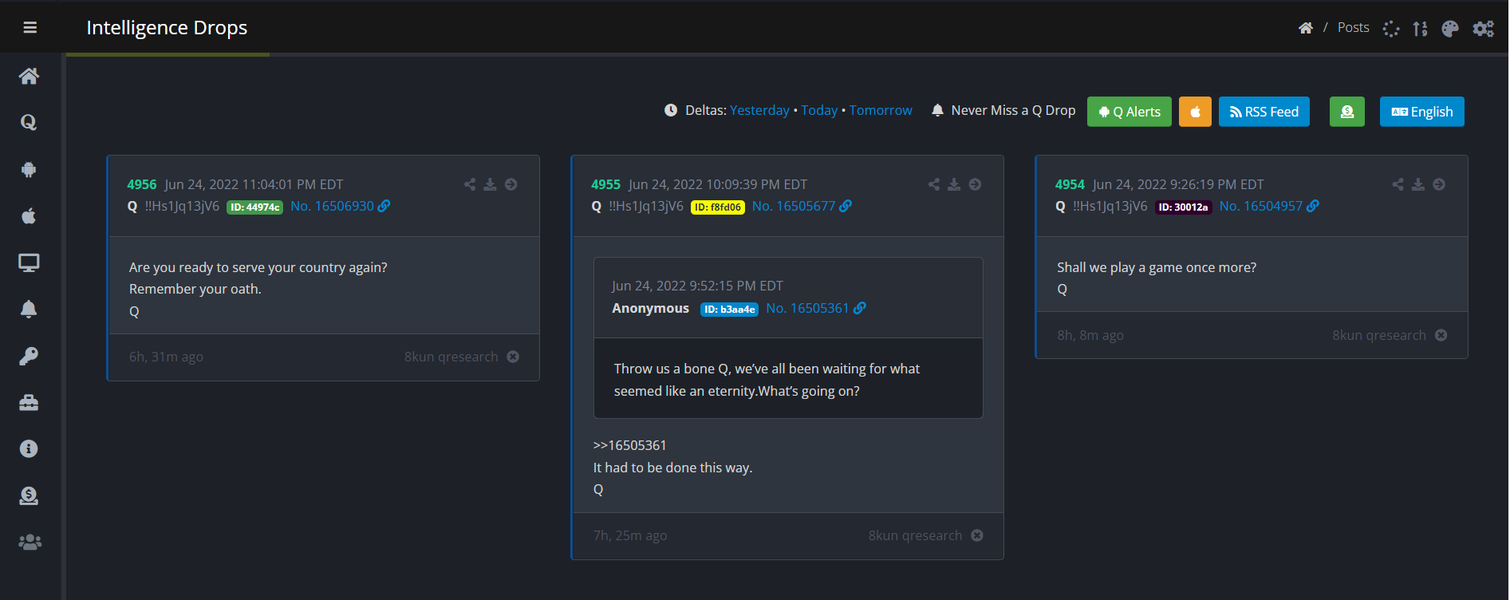The image size is (1510, 600).
Task: Open the hamburger menu in the header
Action: pos(30,28)
